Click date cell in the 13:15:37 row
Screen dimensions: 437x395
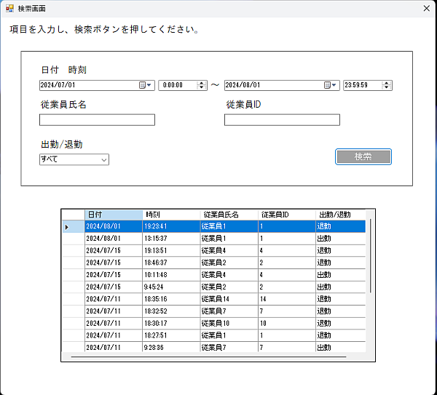(114, 239)
